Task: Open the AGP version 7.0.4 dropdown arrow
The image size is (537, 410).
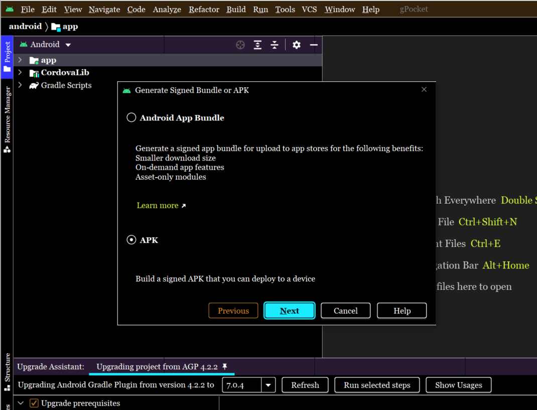Action: coord(268,385)
